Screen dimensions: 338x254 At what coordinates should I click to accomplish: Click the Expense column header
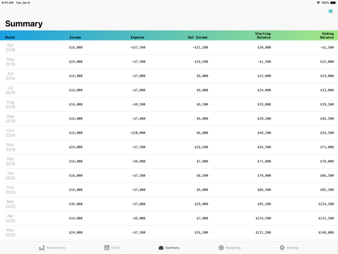tap(137, 37)
